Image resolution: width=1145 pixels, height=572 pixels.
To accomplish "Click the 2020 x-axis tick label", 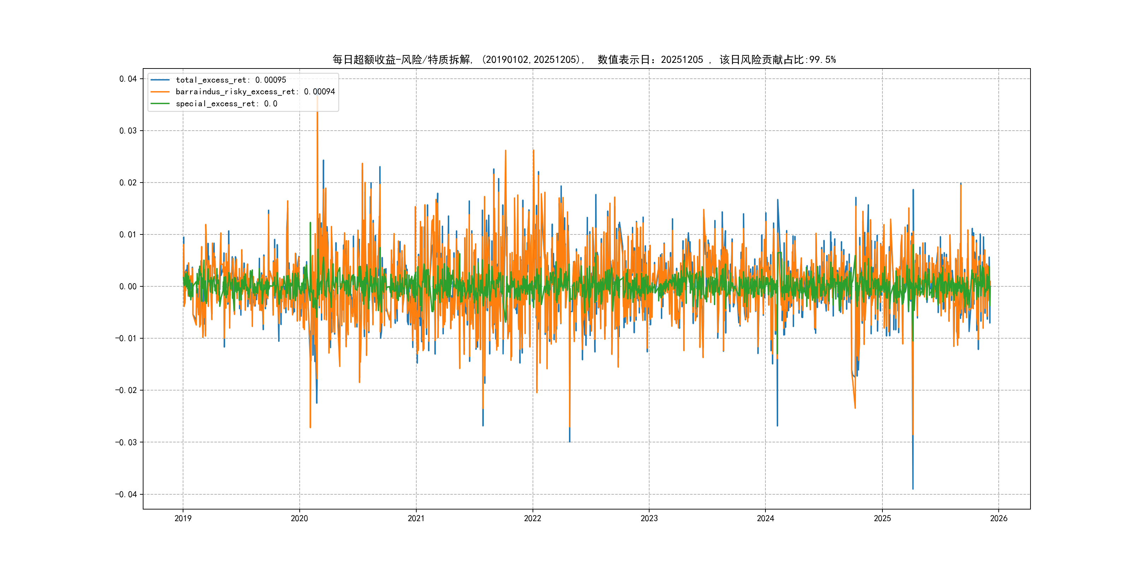I will coord(299,518).
